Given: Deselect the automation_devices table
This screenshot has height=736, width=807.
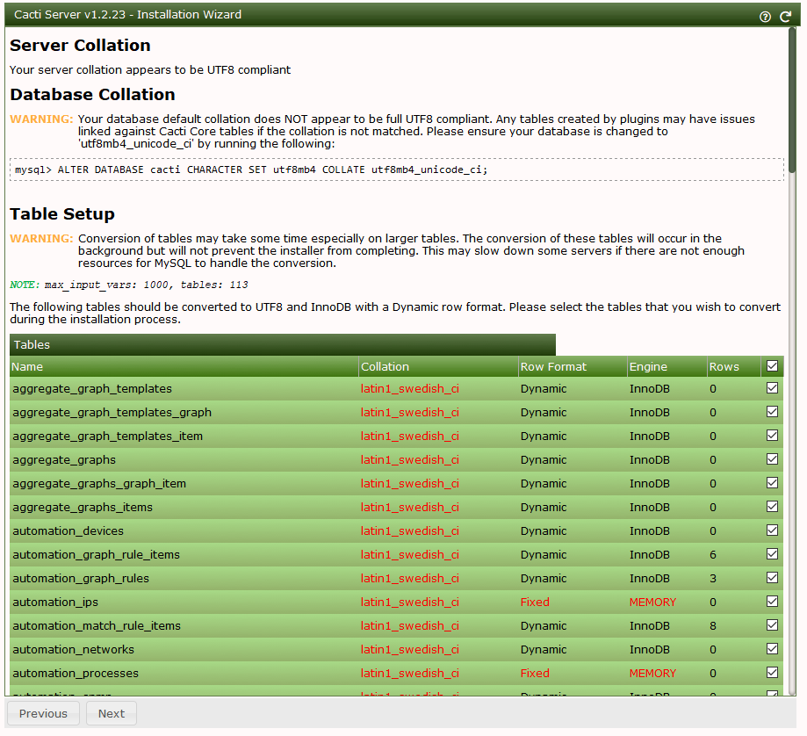Looking at the screenshot, I should coord(772,530).
